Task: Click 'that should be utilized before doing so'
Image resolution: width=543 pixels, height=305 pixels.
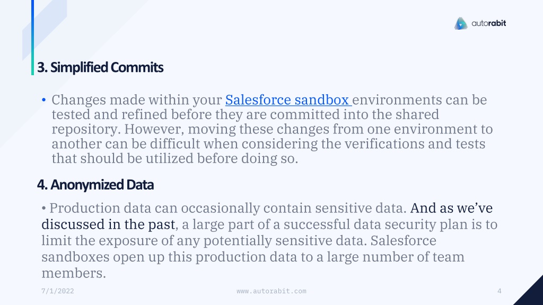Action: pyautogui.click(x=175, y=159)
